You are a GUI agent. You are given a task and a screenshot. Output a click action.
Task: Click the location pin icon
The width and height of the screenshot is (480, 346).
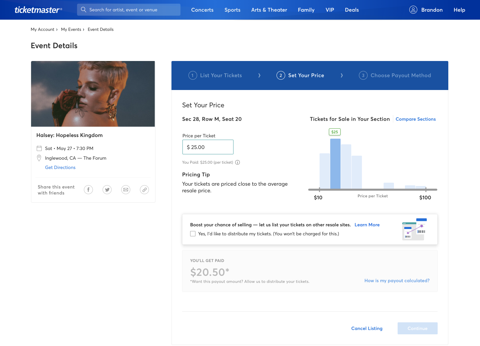click(x=39, y=158)
